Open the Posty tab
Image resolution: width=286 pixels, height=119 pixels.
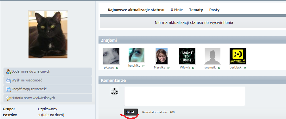pos(214,10)
